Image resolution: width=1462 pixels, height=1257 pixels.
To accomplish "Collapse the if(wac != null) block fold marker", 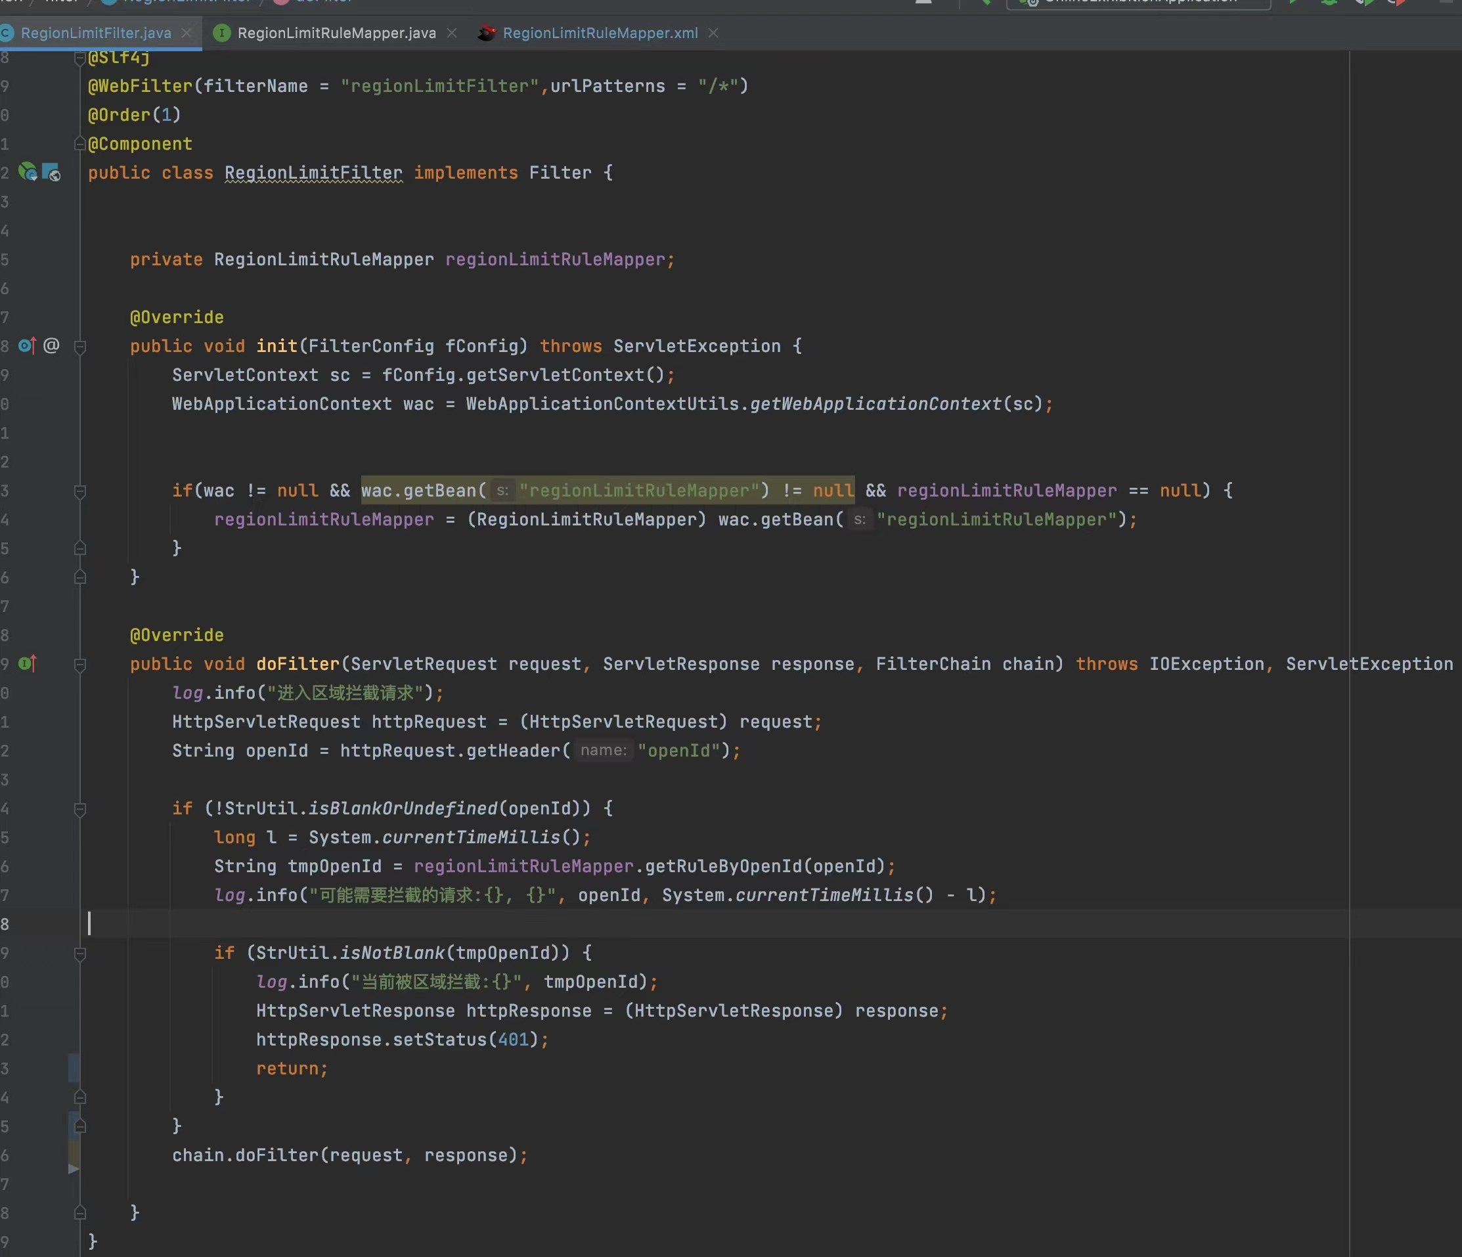I will (x=79, y=491).
